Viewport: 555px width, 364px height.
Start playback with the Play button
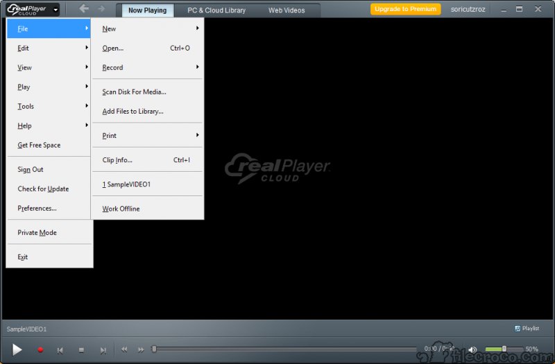pyautogui.click(x=17, y=349)
